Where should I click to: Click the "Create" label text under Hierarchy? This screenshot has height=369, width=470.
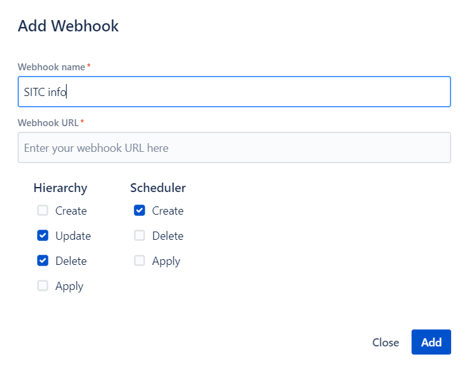[71, 211]
